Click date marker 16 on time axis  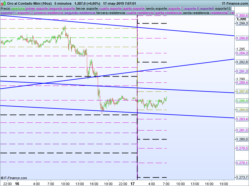click(x=17, y=184)
